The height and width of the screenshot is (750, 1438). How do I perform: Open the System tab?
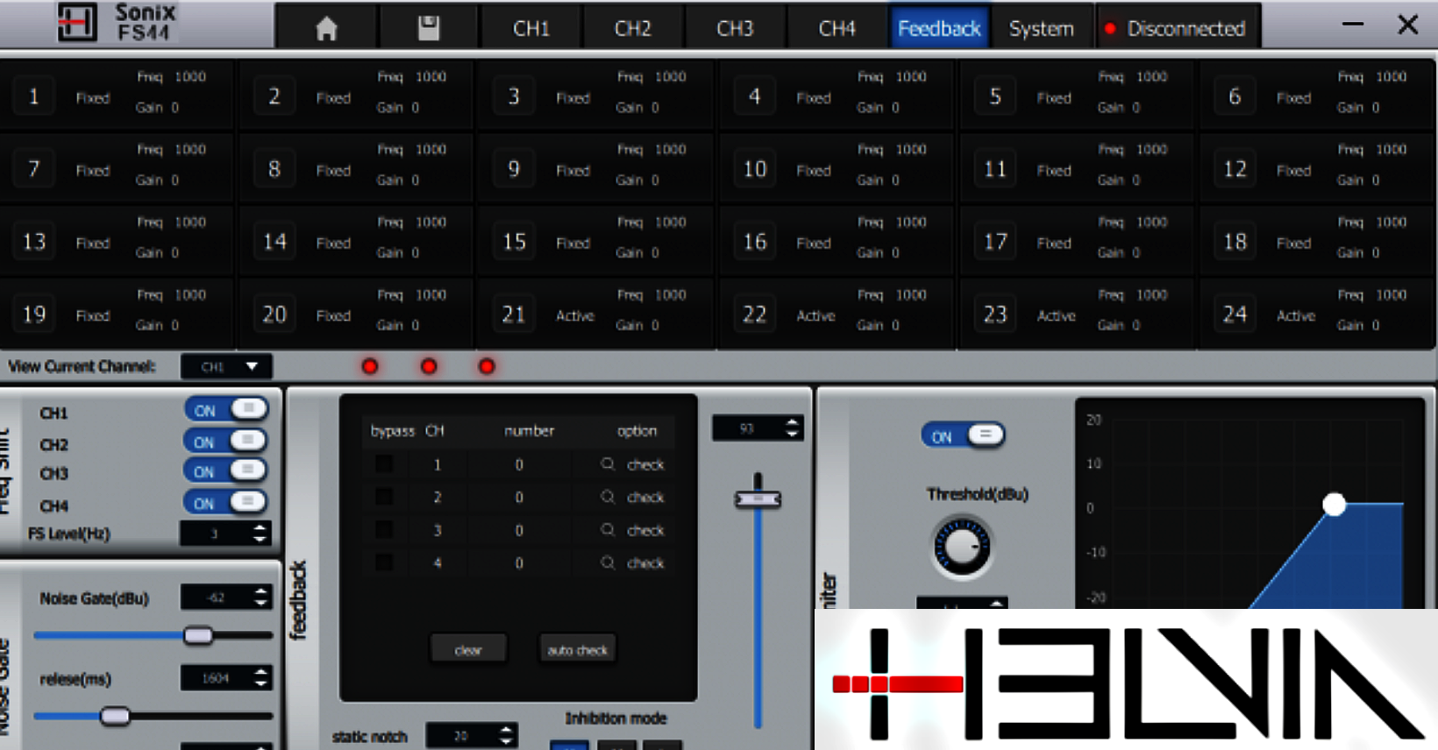click(1041, 29)
